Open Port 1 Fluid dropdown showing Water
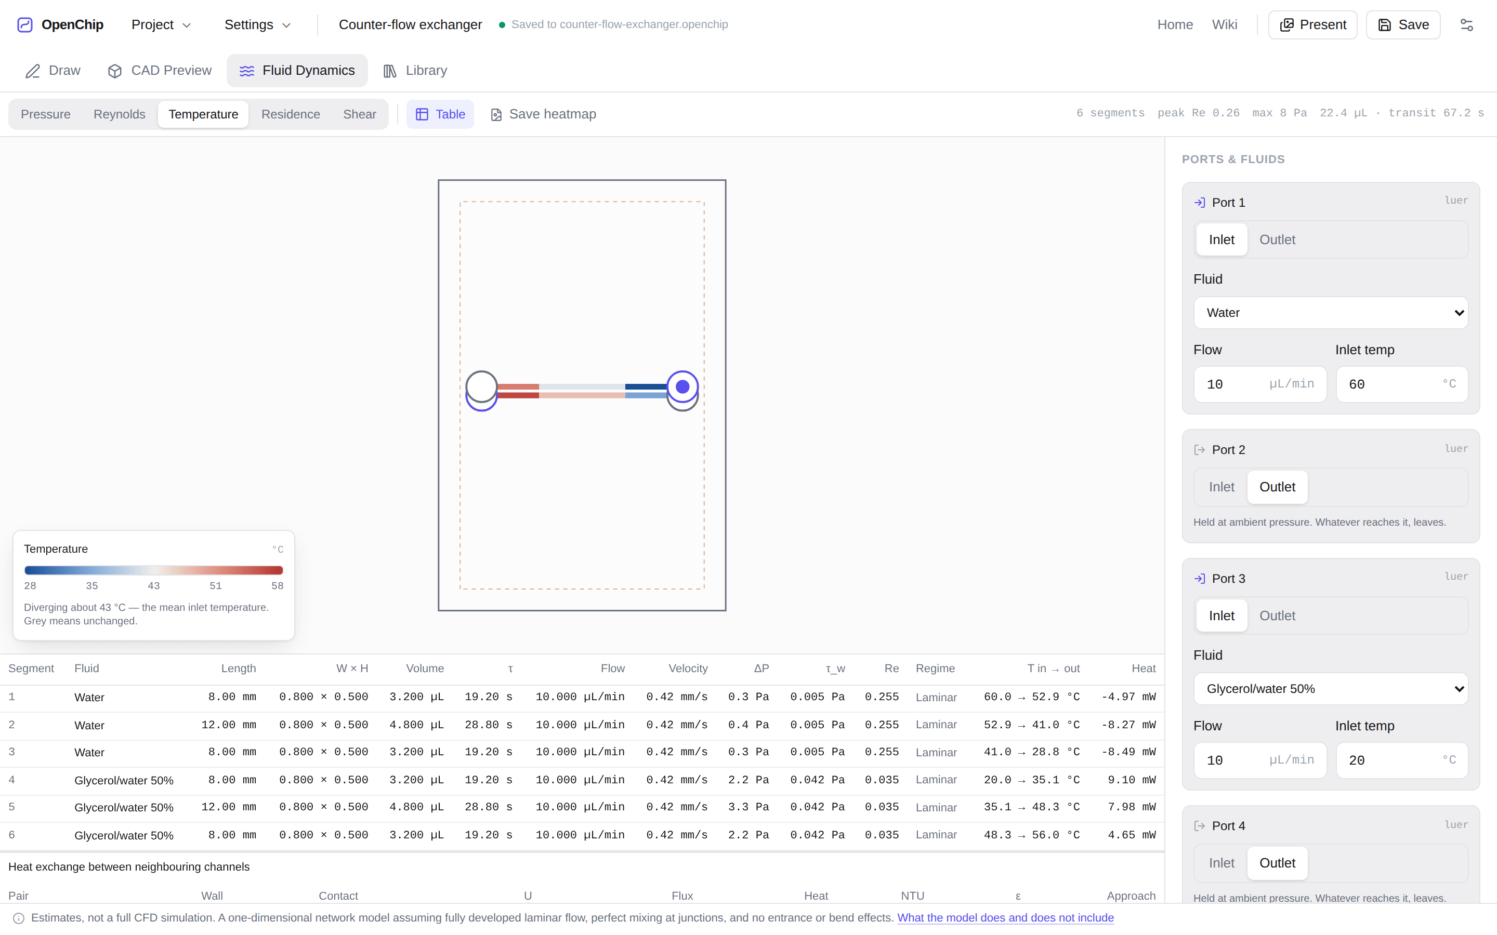Viewport: 1497px width, 935px height. [1330, 313]
